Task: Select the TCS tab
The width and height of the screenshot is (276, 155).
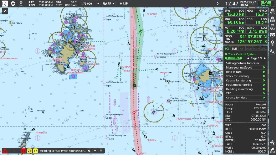Action: coord(227,48)
